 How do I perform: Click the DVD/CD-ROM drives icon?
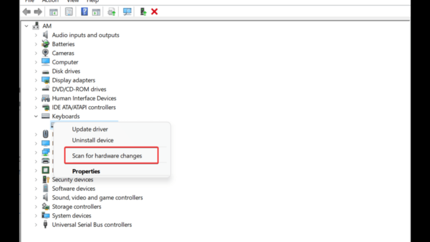coord(45,89)
